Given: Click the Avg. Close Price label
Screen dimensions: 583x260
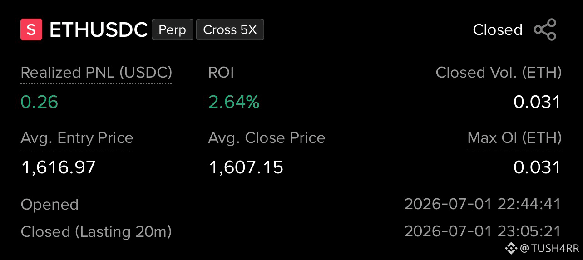Looking at the screenshot, I should [267, 138].
